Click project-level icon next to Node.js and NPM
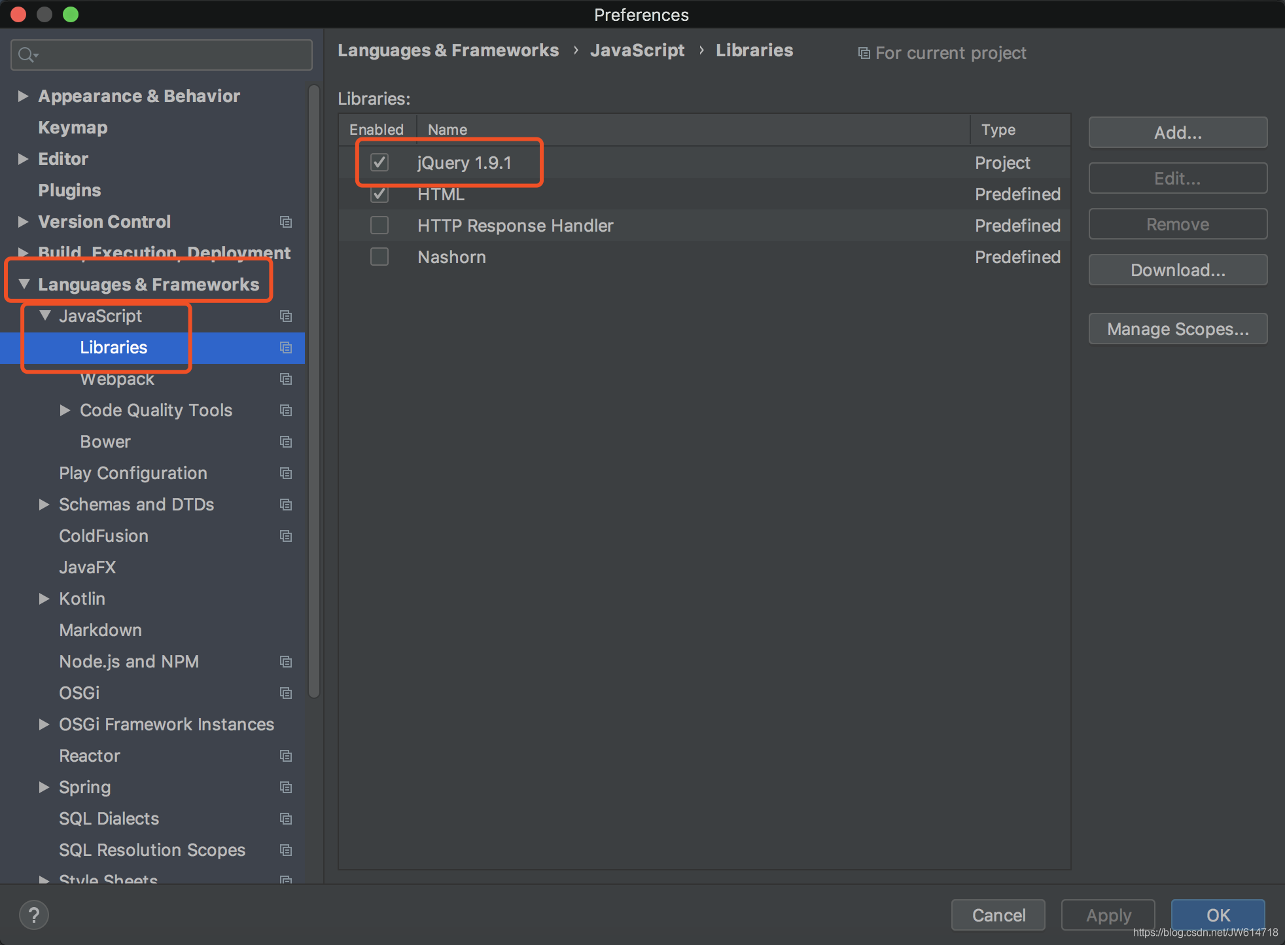 [286, 662]
